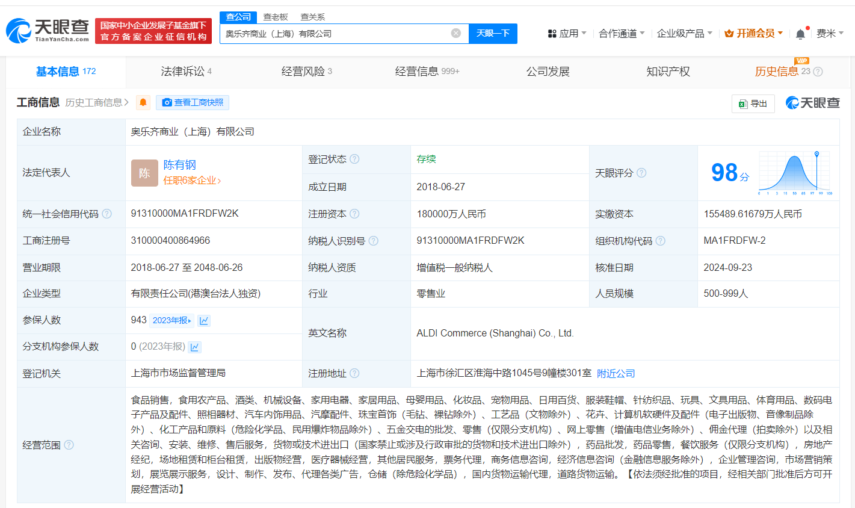
Task: Click the question mark beside 历史信息
Action: click(x=817, y=71)
